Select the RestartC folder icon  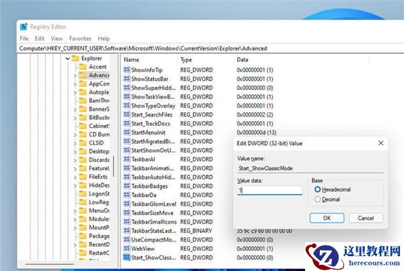[83, 253]
